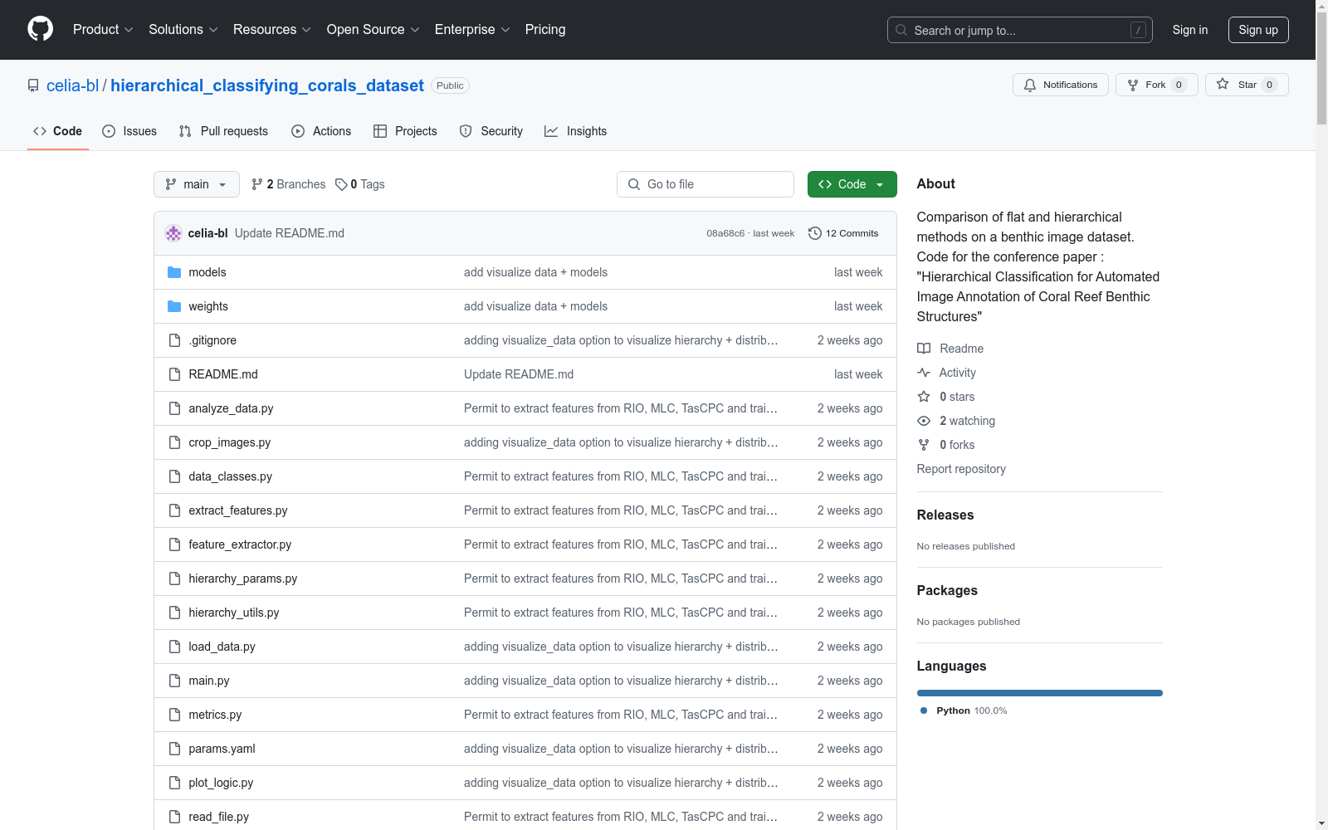Click the commit history clock icon
This screenshot has height=830, width=1328.
(x=815, y=233)
